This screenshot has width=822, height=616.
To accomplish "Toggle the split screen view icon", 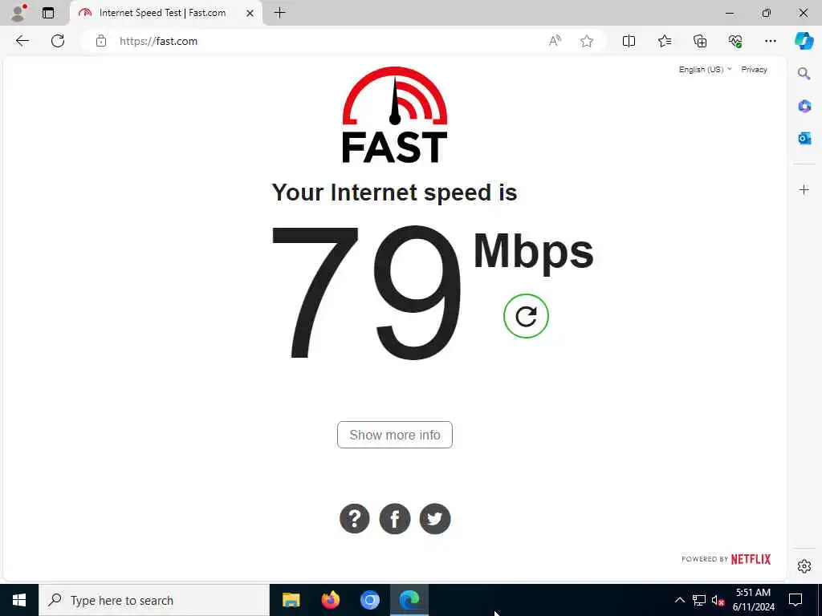I will [629, 41].
